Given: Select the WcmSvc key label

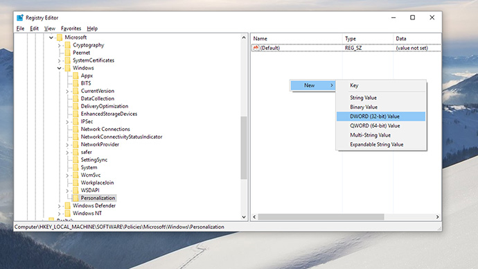Looking at the screenshot, I should click(91, 175).
